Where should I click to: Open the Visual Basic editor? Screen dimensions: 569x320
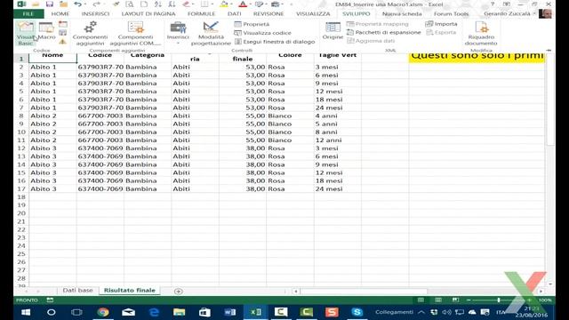26,34
